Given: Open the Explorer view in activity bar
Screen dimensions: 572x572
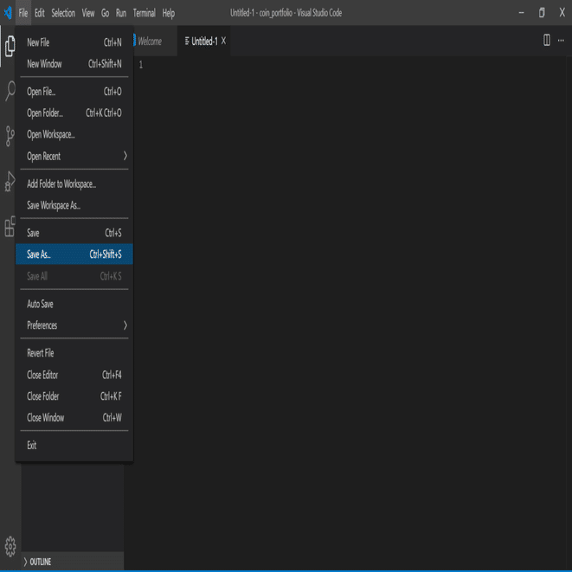Looking at the screenshot, I should coord(10,47).
